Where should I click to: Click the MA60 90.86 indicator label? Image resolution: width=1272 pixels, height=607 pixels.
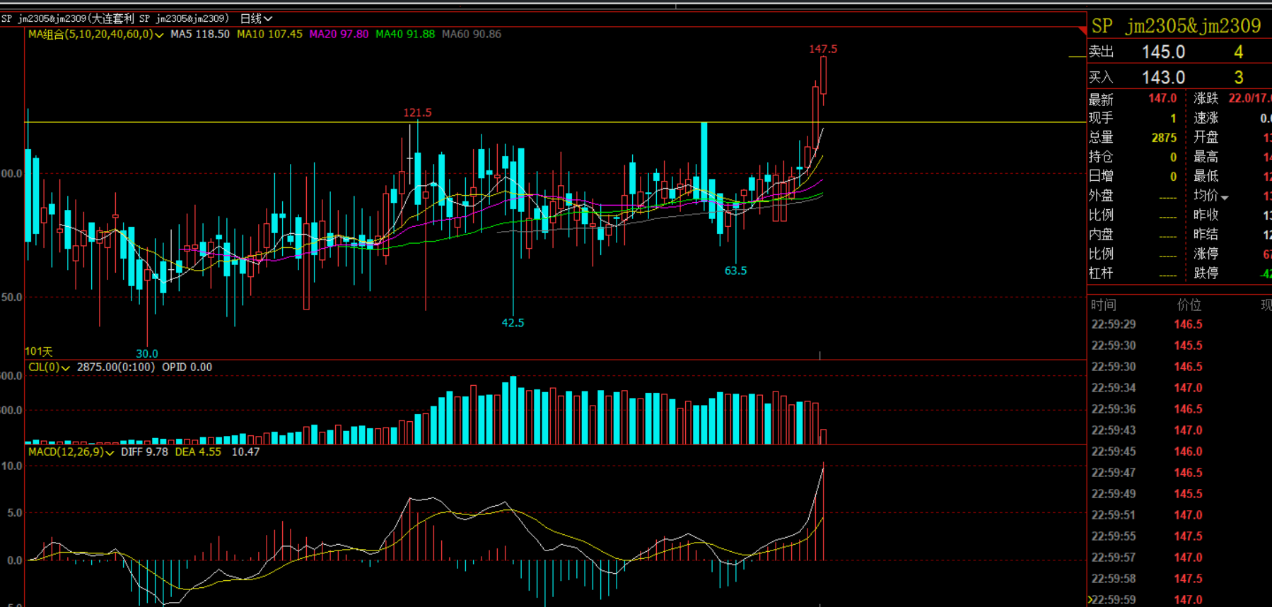pyautogui.click(x=472, y=34)
